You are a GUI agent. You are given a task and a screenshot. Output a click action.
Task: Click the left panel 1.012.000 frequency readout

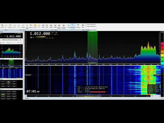click(14, 36)
